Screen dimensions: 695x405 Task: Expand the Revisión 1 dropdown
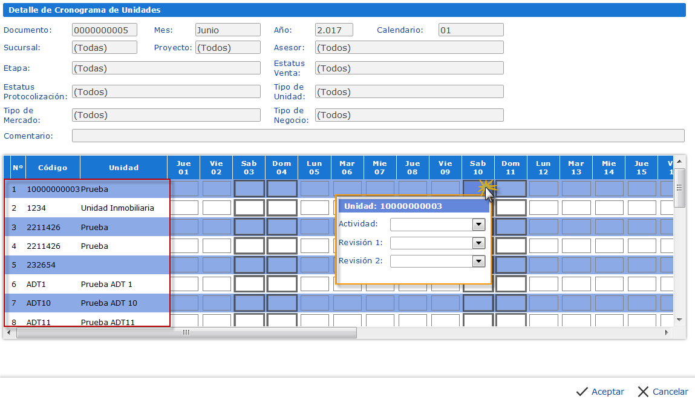[478, 243]
